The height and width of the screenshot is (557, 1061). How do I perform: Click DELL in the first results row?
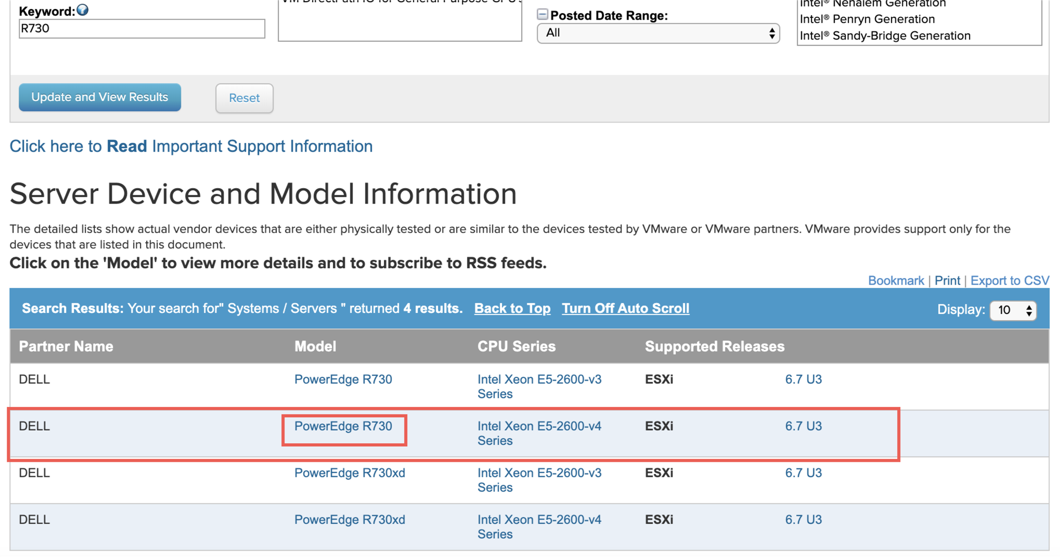tap(34, 379)
